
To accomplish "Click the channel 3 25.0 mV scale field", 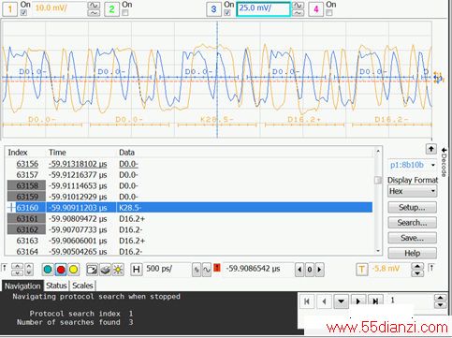I will pos(263,9).
